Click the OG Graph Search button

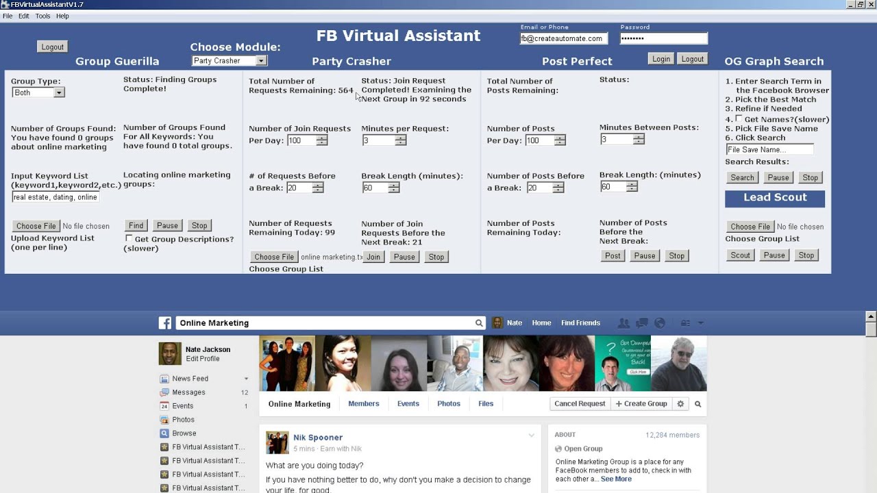(742, 177)
